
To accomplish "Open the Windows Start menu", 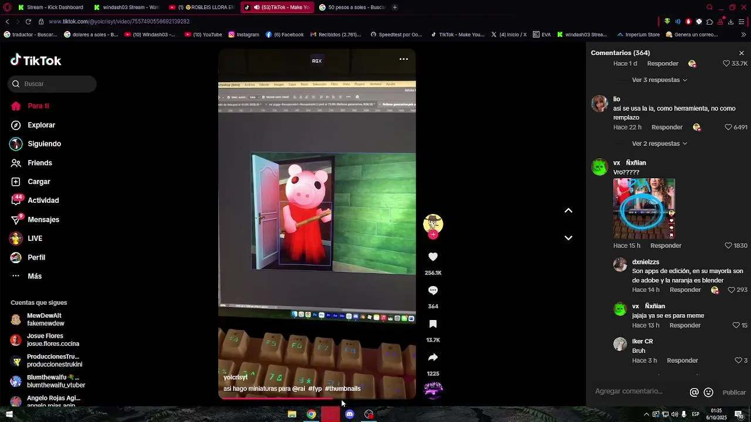I will (9, 414).
